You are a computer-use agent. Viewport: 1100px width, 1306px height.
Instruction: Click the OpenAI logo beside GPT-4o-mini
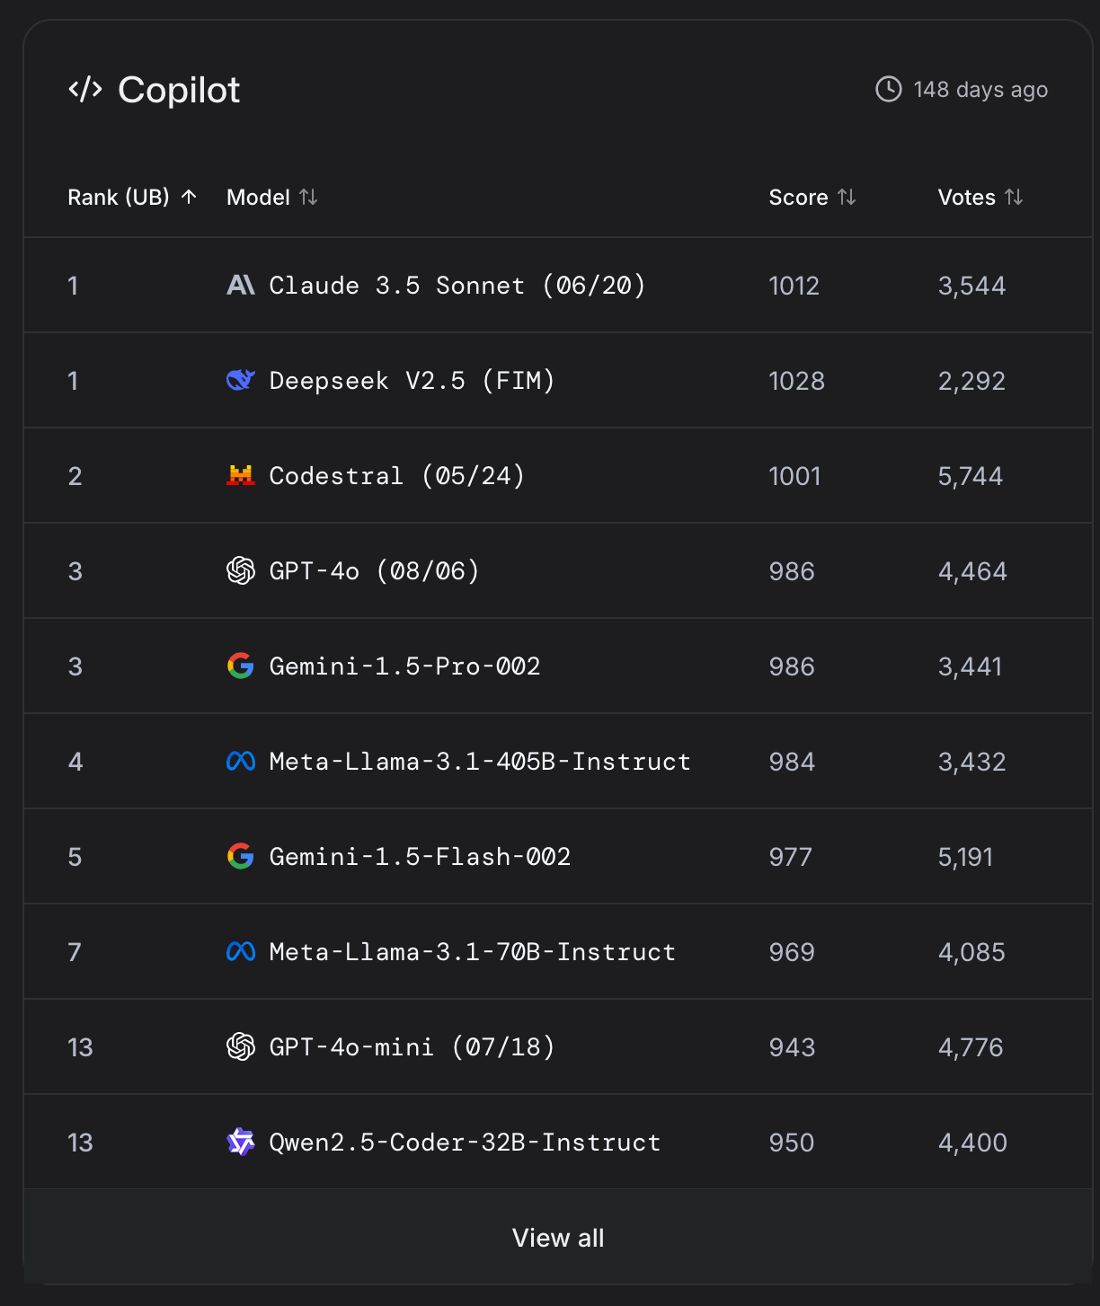coord(240,1047)
